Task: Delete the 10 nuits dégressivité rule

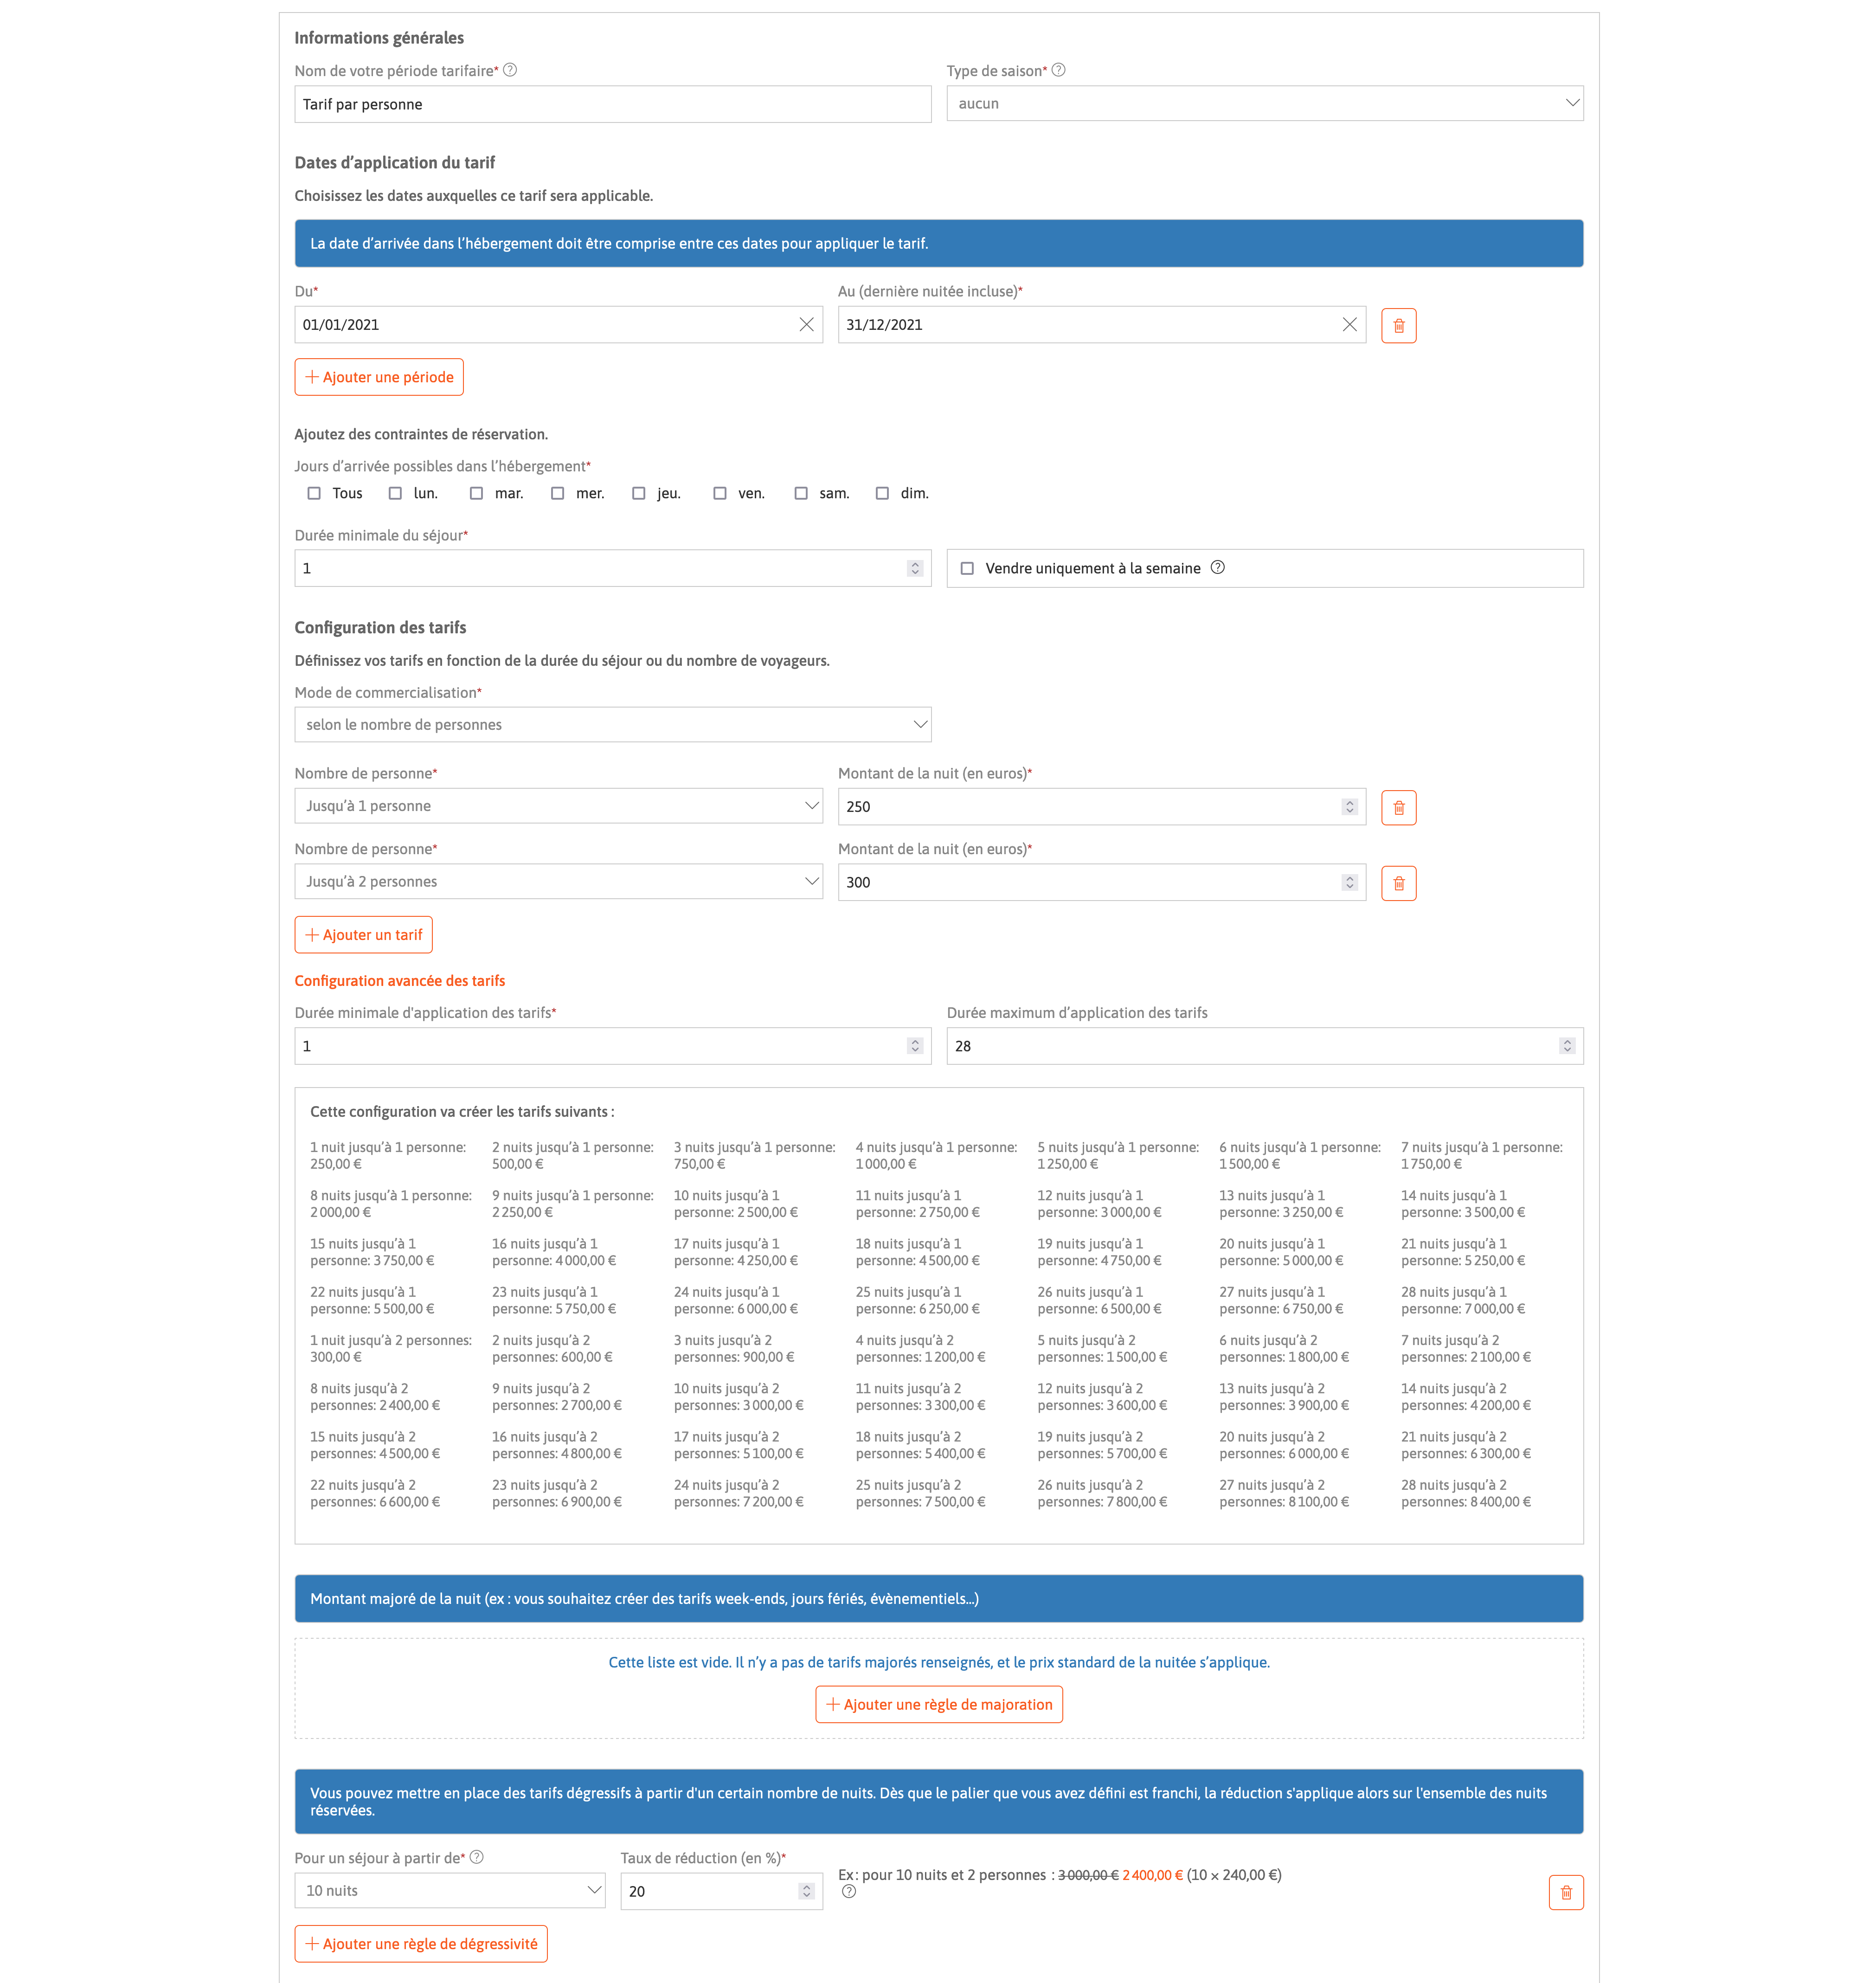Action: tap(1566, 1893)
